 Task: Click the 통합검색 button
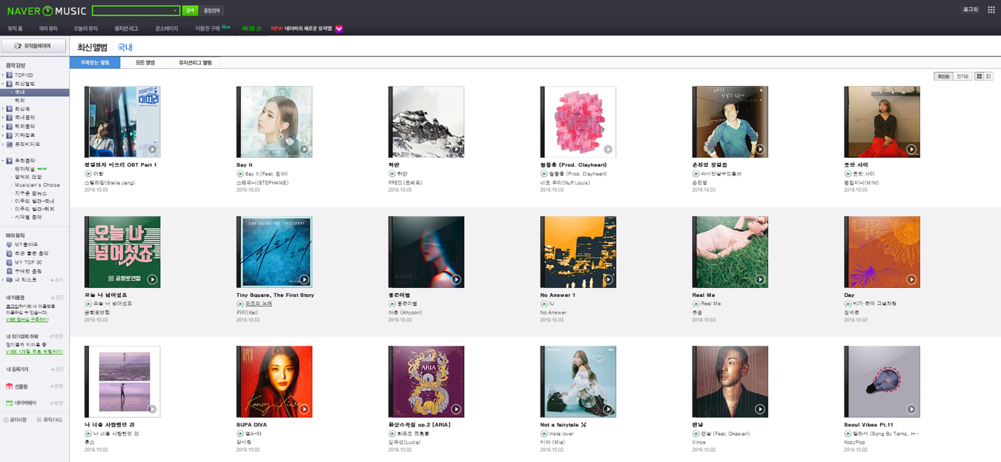point(213,11)
